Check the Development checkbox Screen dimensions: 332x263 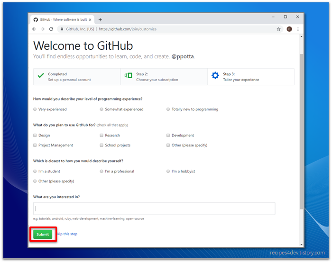(x=168, y=135)
